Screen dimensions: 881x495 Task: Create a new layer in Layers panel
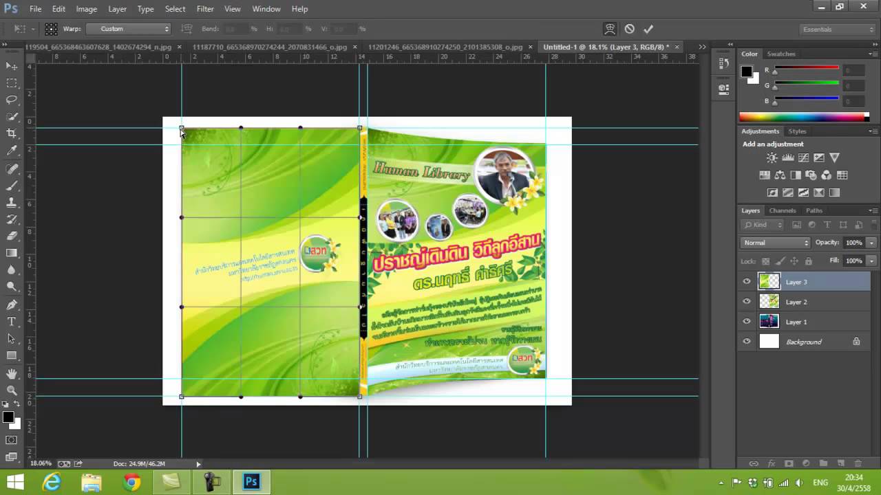pos(840,464)
